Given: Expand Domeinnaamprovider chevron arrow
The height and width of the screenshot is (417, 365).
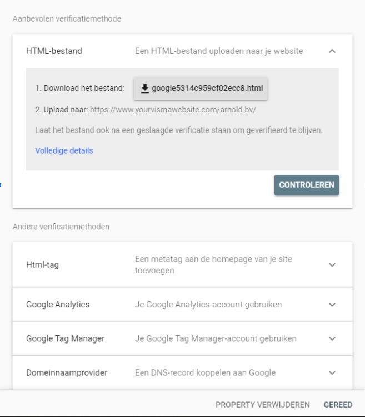Looking at the screenshot, I should tap(332, 373).
